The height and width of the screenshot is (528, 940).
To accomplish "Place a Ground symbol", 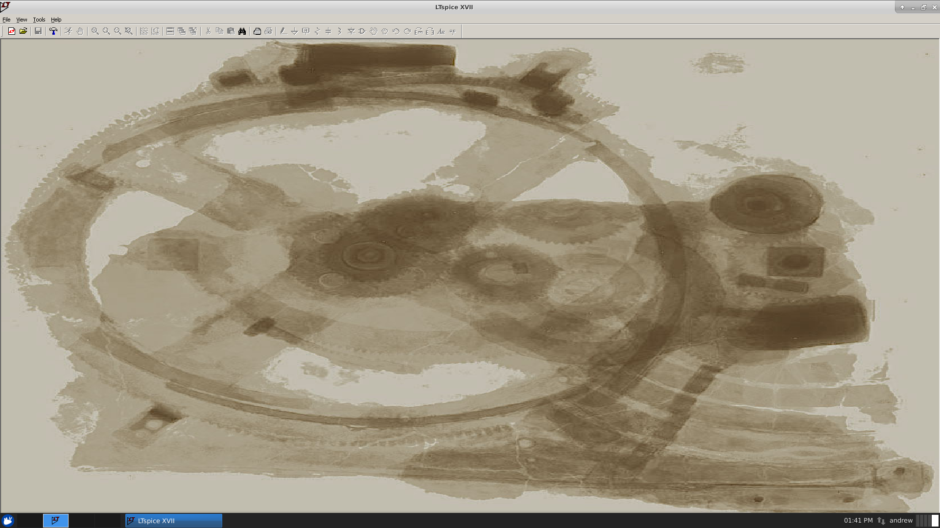I will [x=295, y=31].
